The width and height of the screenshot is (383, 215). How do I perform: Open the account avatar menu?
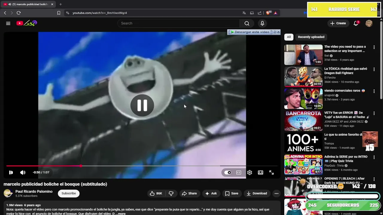click(369, 23)
